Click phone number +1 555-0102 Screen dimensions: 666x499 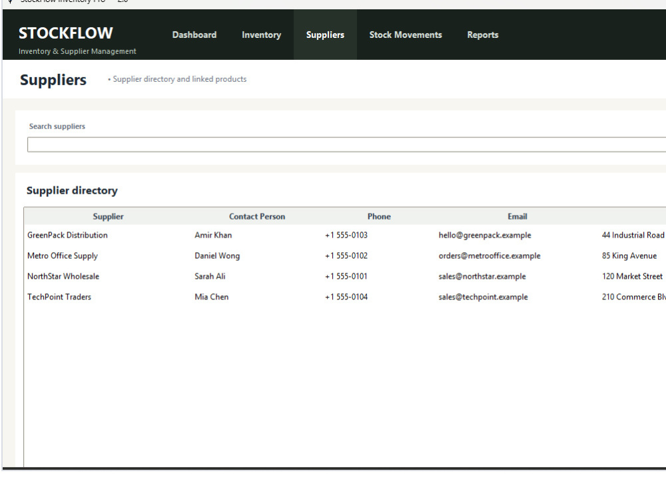[346, 256]
